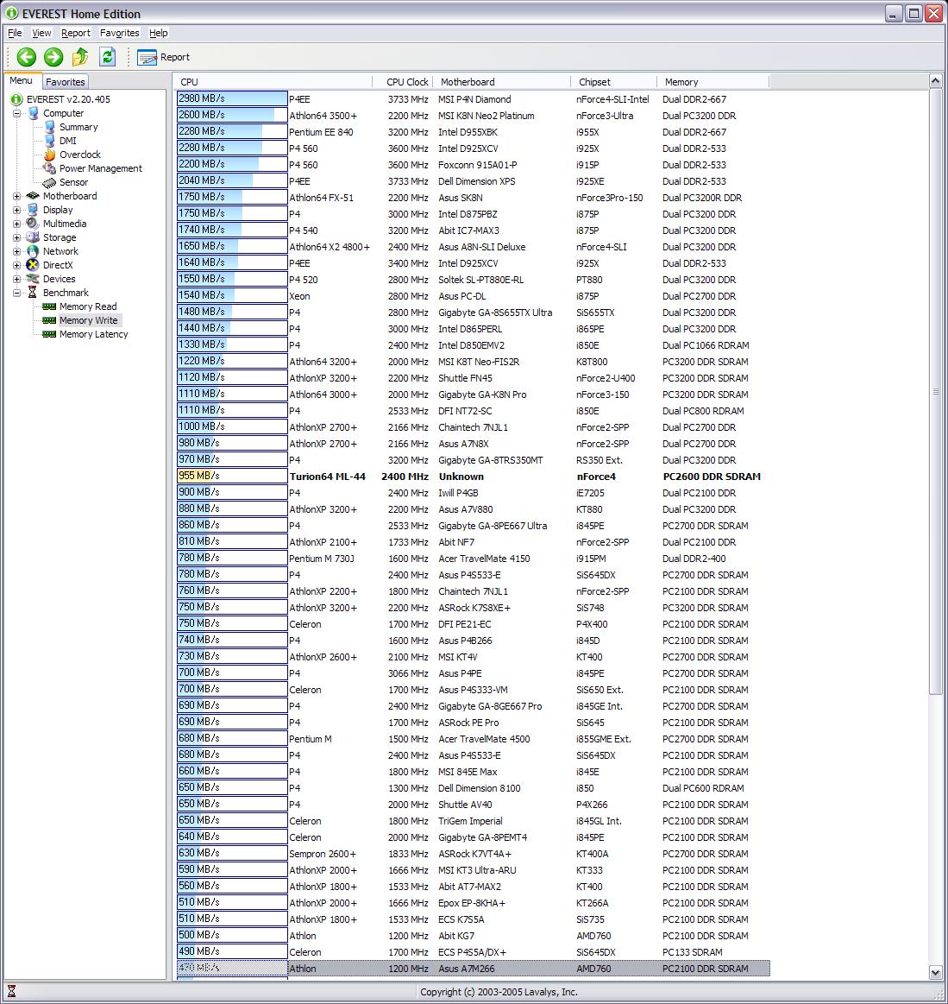Click the Network globe icon
This screenshot has height=1004, width=948.
(33, 251)
